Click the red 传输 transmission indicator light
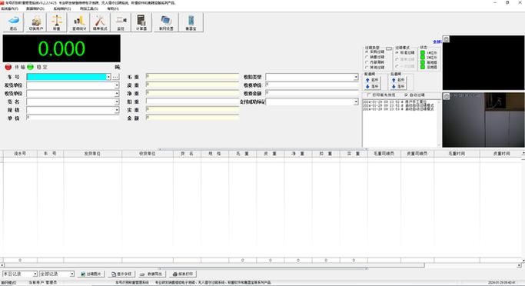The image size is (525, 286). [x=8, y=67]
